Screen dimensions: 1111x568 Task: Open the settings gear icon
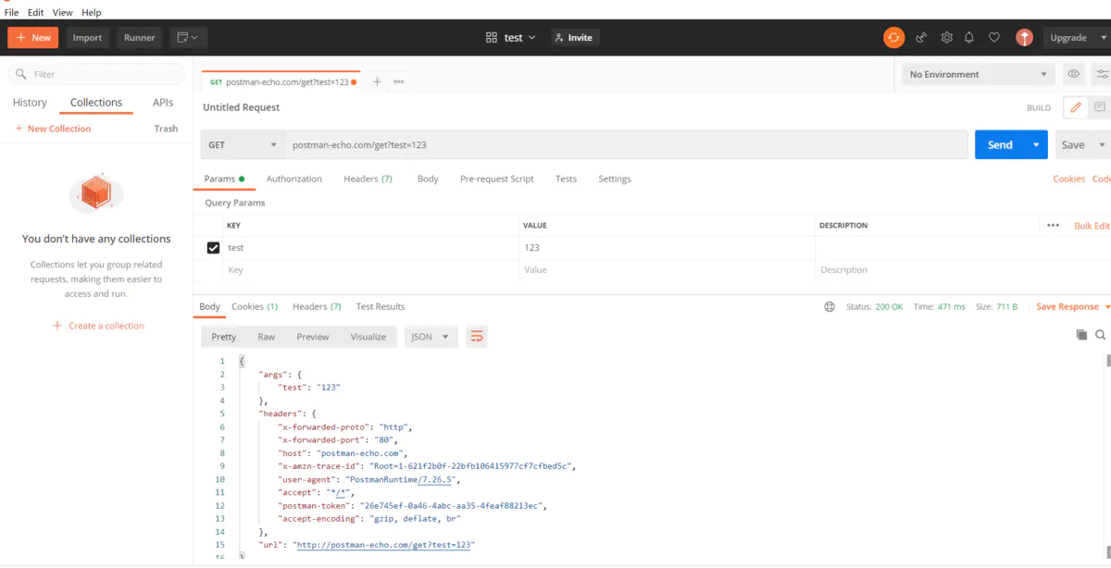[x=946, y=38]
